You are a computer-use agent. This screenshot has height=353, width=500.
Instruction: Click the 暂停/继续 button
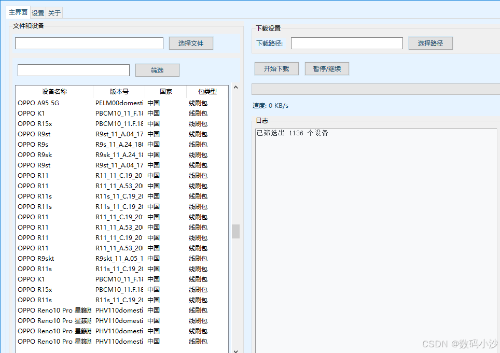click(327, 68)
